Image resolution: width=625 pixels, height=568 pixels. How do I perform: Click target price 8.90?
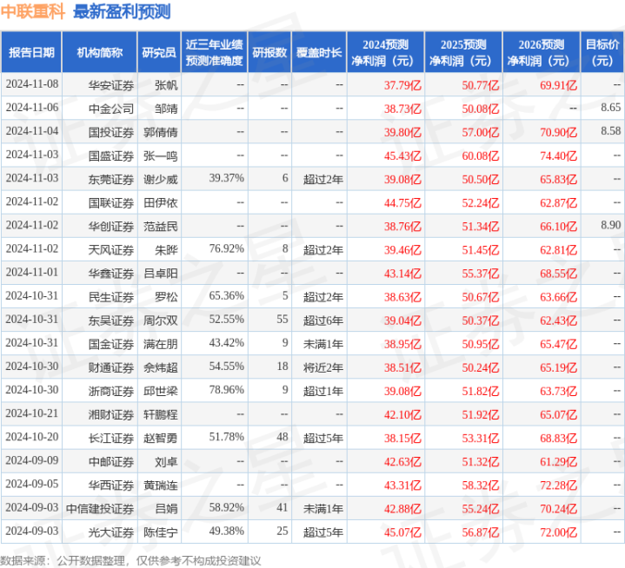tap(610, 225)
